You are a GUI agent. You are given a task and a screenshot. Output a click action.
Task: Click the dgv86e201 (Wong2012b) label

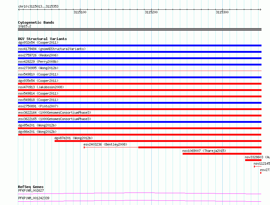tap(37, 132)
